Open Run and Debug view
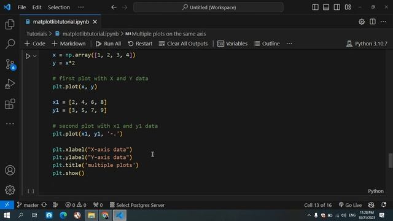 click(10, 84)
